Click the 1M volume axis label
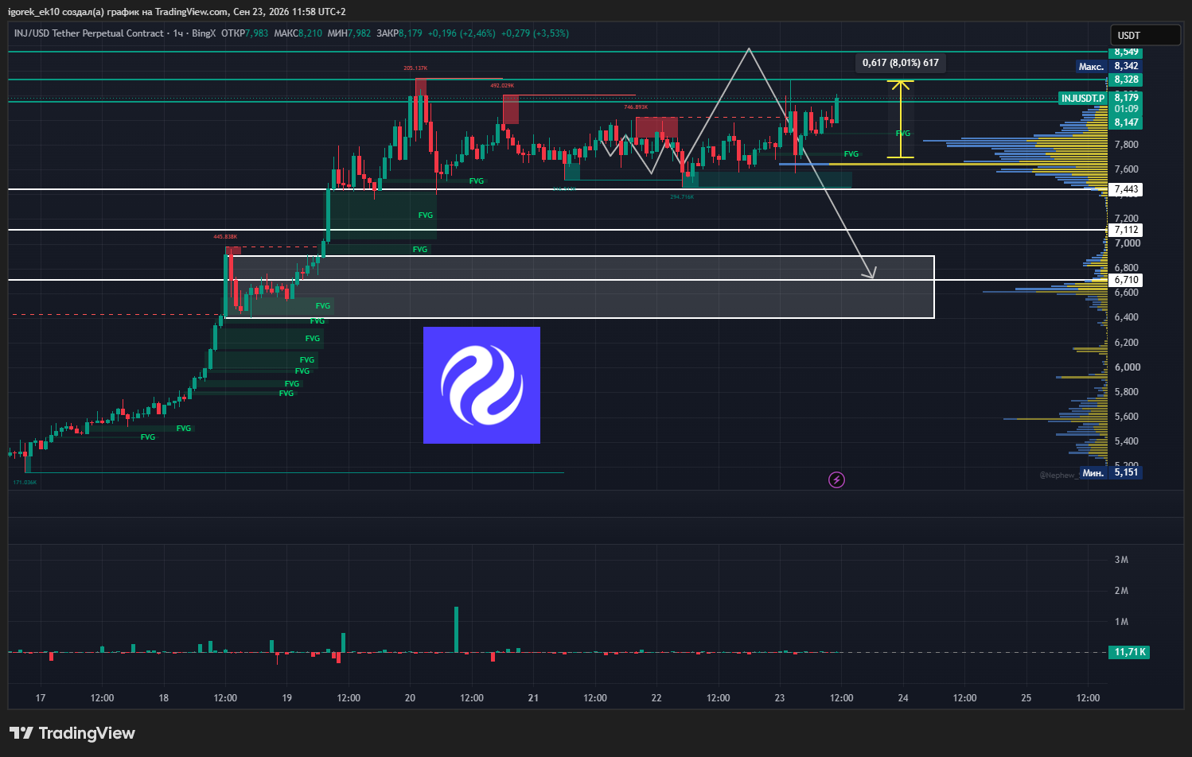 [x=1121, y=622]
